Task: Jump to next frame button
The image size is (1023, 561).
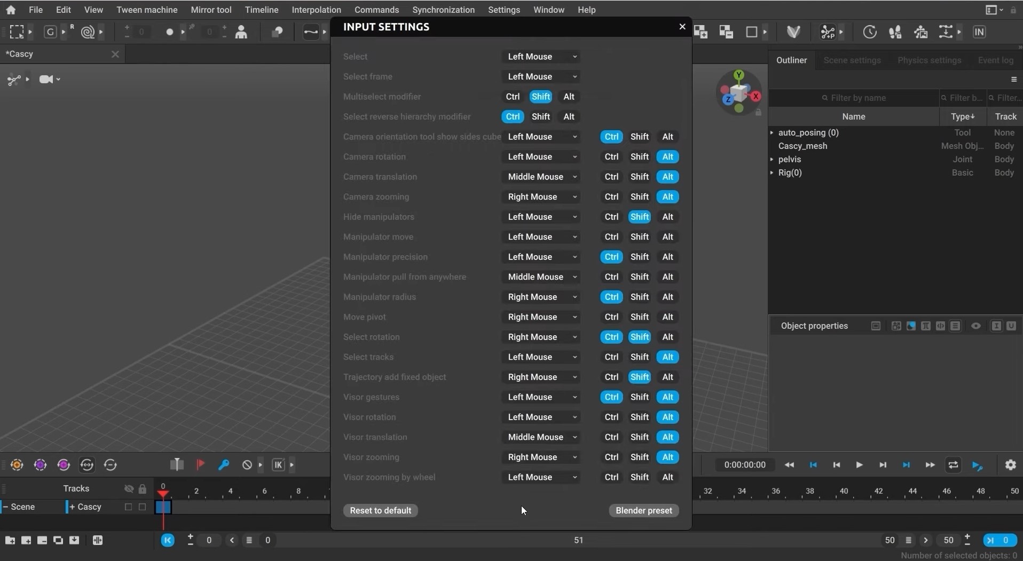Action: [x=883, y=465]
